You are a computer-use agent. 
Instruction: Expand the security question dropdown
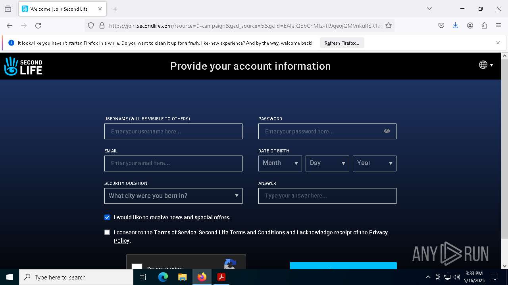pyautogui.click(x=173, y=196)
